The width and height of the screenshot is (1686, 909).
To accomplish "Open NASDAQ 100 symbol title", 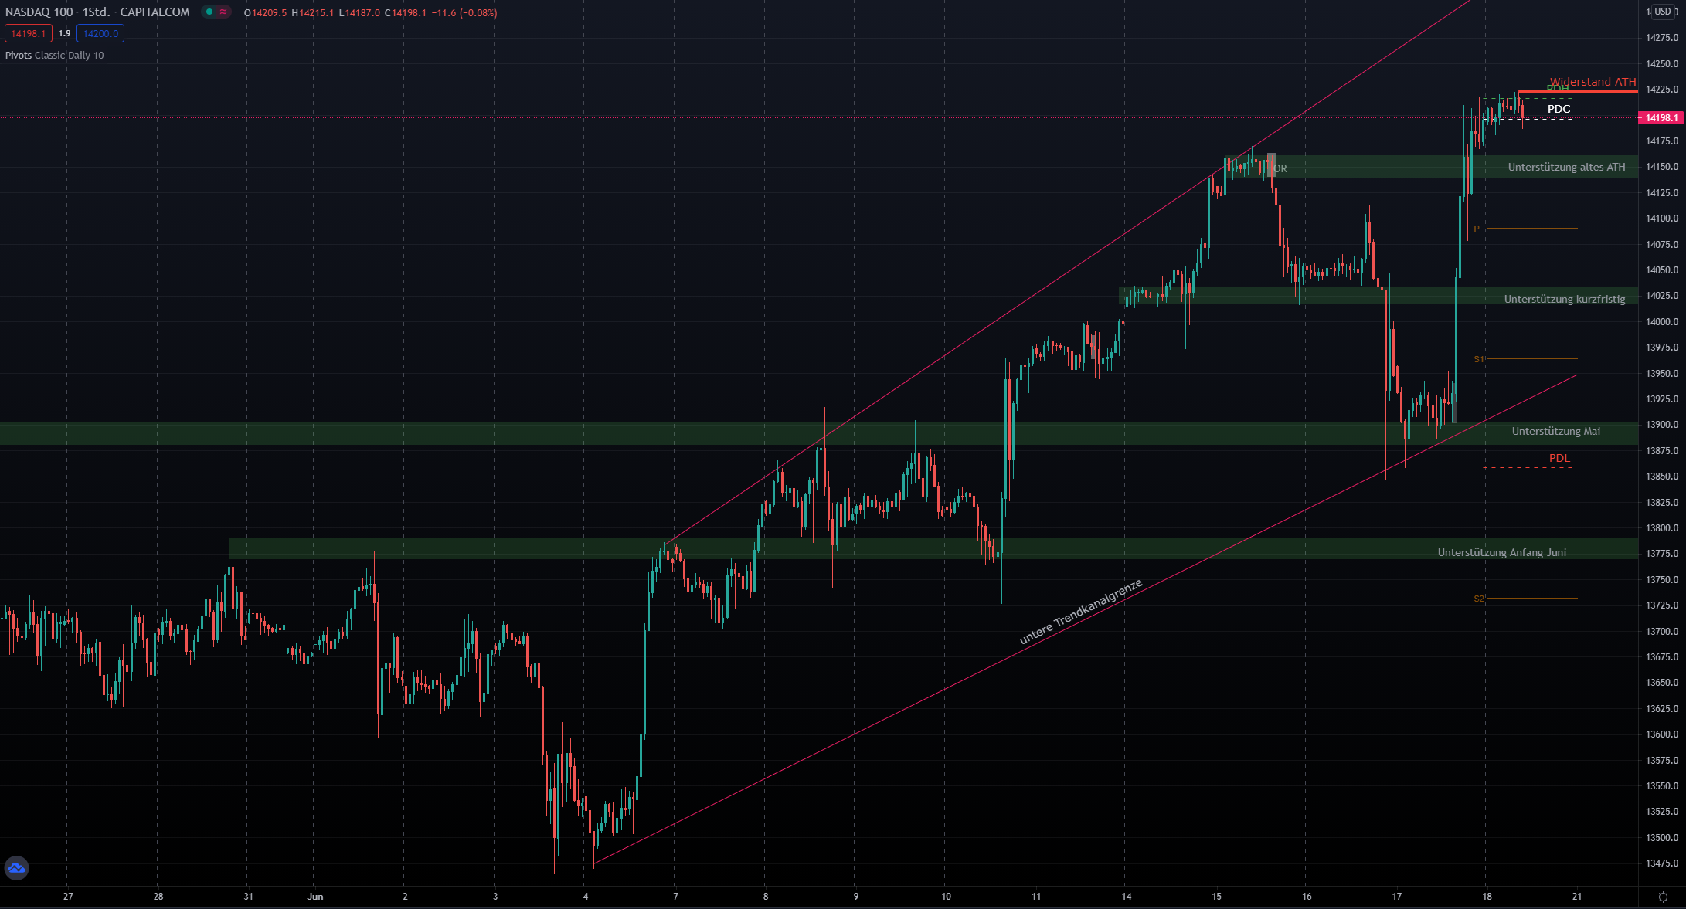I will pyautogui.click(x=39, y=12).
